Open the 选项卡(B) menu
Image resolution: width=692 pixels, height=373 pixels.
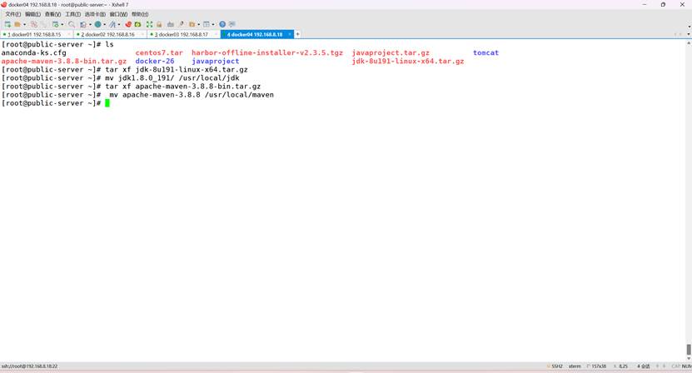(95, 14)
